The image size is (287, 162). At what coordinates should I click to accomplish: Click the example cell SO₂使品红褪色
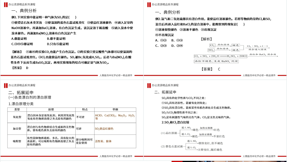point(115,129)
